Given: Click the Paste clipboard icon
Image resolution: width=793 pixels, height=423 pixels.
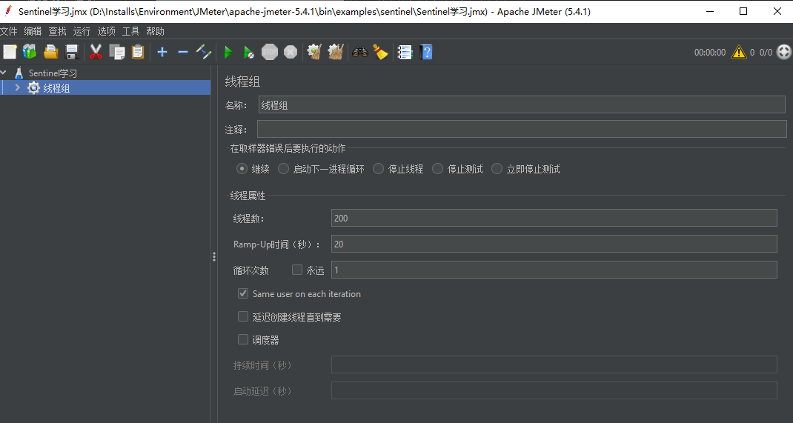Looking at the screenshot, I should pos(138,52).
